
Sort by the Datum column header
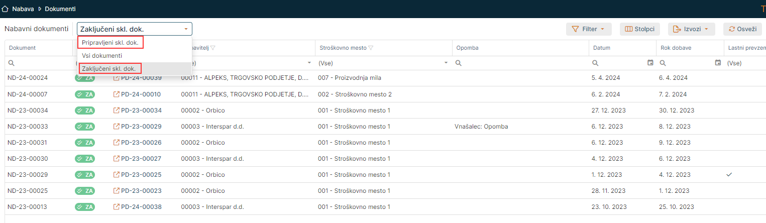602,48
